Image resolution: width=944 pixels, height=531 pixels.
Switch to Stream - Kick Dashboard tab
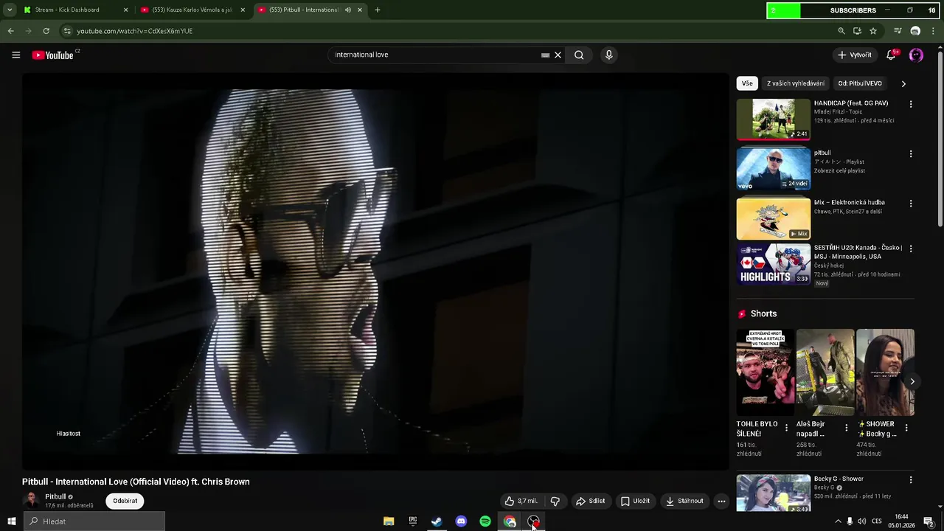(x=67, y=10)
